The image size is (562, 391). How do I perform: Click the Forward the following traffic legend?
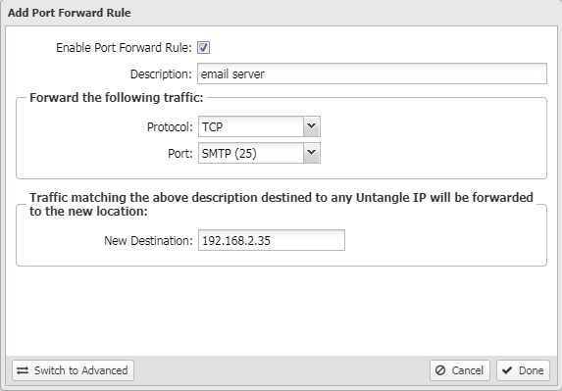coord(117,97)
